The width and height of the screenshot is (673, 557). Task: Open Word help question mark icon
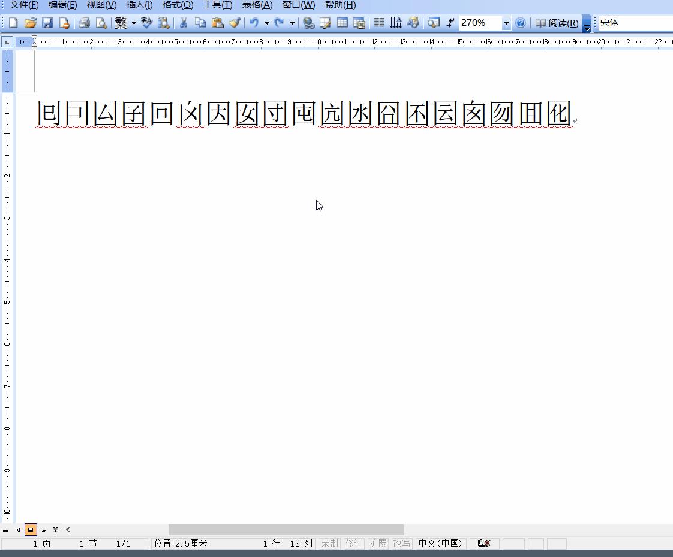click(520, 23)
